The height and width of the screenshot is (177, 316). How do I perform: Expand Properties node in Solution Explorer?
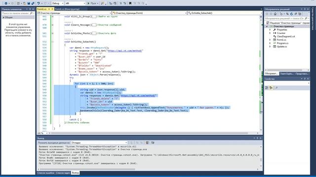(x=270, y=29)
